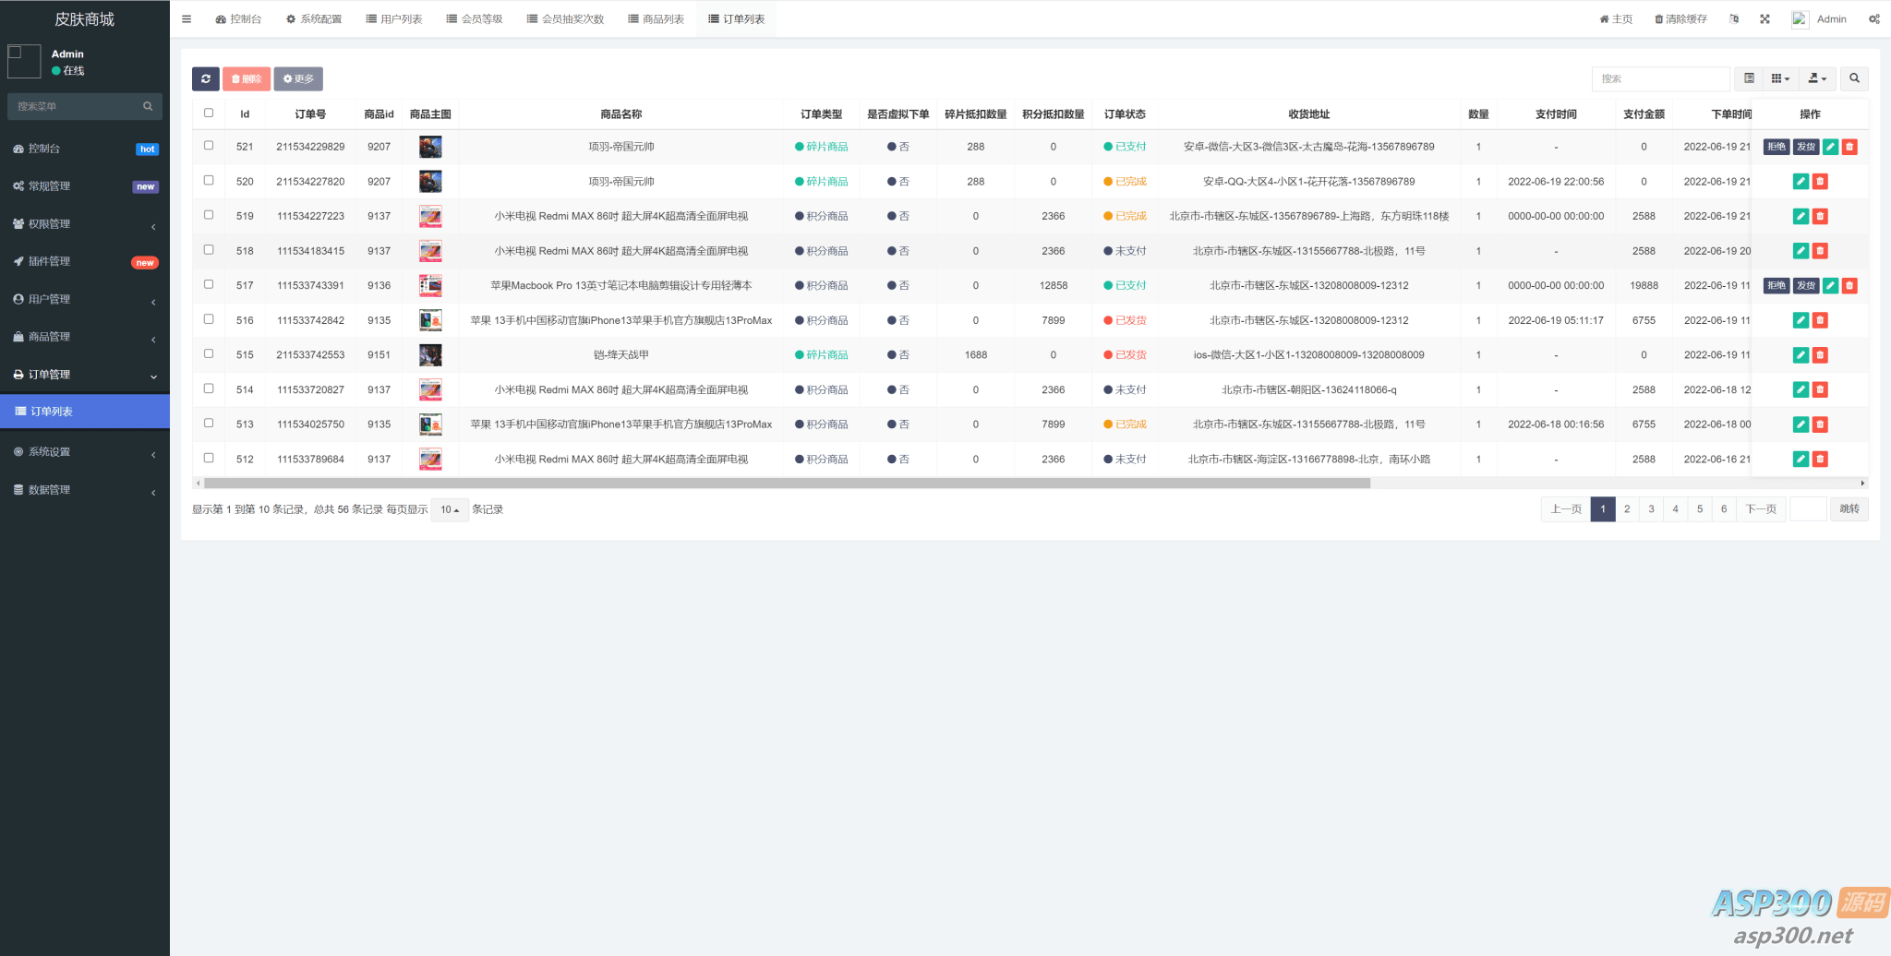
Task: Switch to the 商品列表 tab
Action: pyautogui.click(x=656, y=19)
